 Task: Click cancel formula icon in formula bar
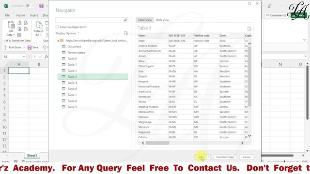34,57
